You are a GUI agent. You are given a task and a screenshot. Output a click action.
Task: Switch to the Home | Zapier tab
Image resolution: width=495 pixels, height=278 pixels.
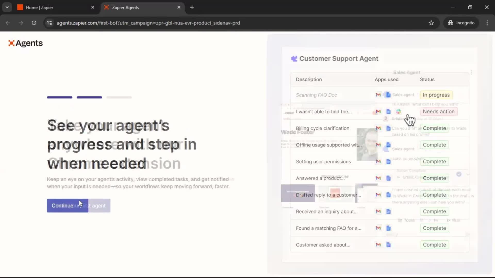tap(56, 7)
